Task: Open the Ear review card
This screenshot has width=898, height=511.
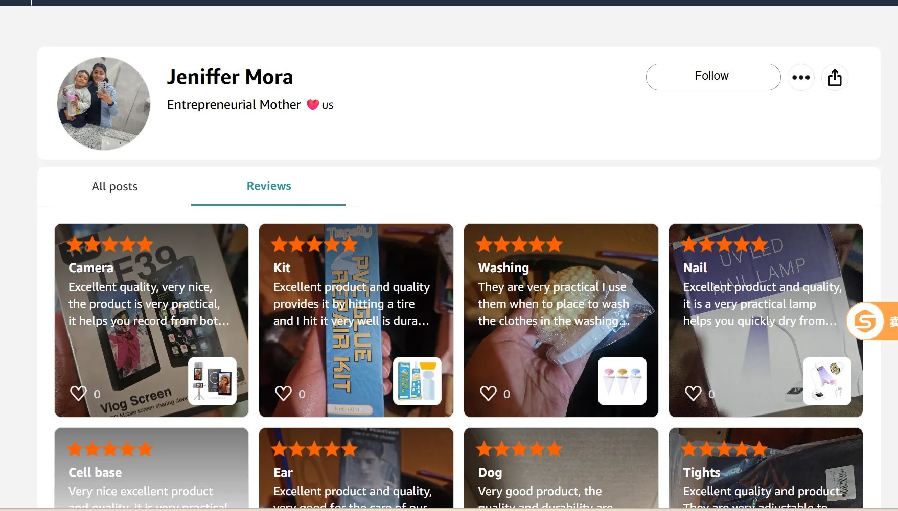Action: coord(356,468)
